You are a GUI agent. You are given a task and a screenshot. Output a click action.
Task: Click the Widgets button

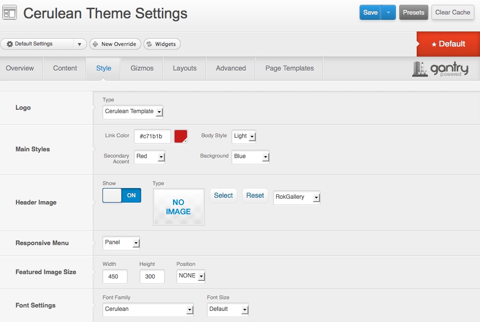click(162, 44)
